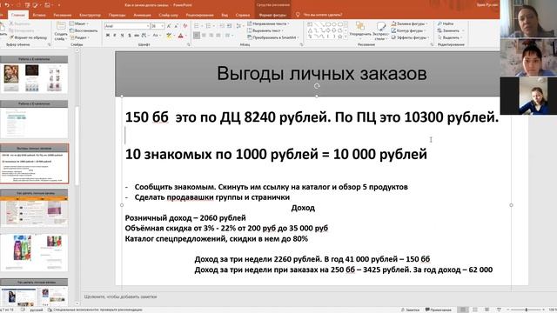Select the star shape in the shapes gallery
This screenshot has height=313, width=557.
[340, 37]
